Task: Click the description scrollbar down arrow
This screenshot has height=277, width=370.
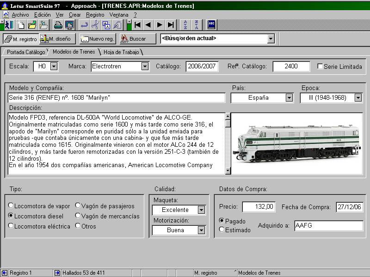Action: 228,171
